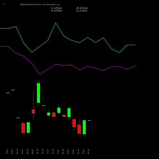159x159 pixels.
Task: Click the red candlestick above 01 Jul
Action: pyautogui.click(x=23, y=128)
